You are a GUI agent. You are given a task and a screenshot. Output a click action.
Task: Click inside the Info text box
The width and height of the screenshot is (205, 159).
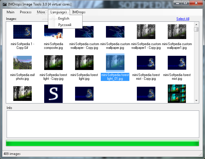click(x=103, y=124)
